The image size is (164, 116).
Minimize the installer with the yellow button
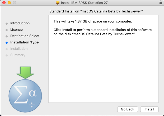[9, 3]
